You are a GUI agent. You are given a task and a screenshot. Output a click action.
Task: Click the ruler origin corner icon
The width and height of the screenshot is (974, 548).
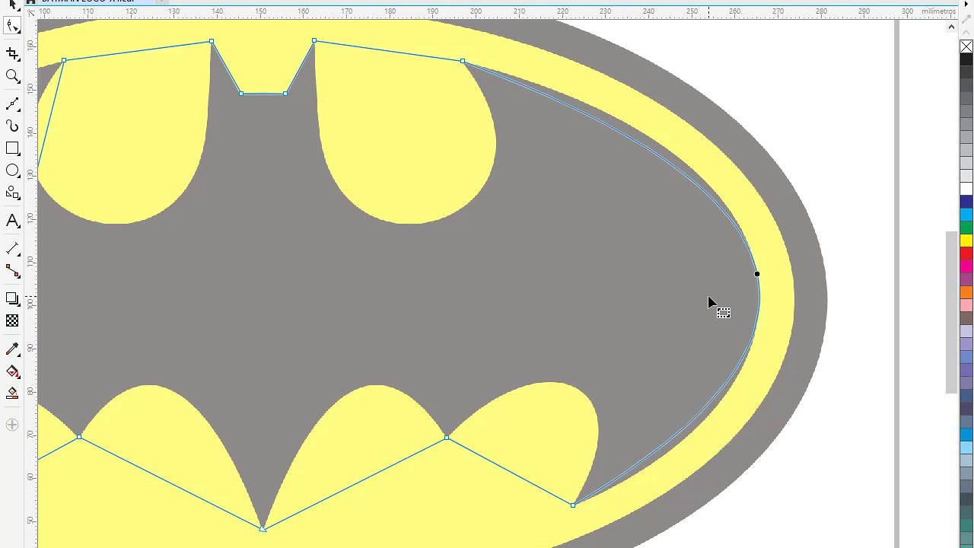[30, 12]
